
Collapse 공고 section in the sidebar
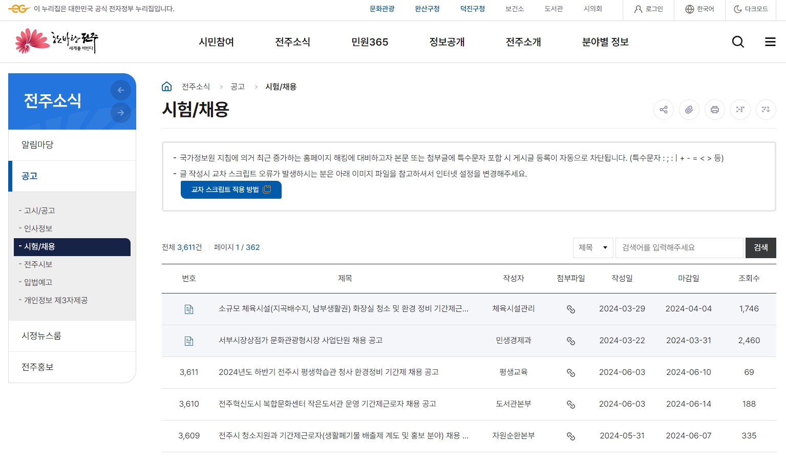point(72,176)
